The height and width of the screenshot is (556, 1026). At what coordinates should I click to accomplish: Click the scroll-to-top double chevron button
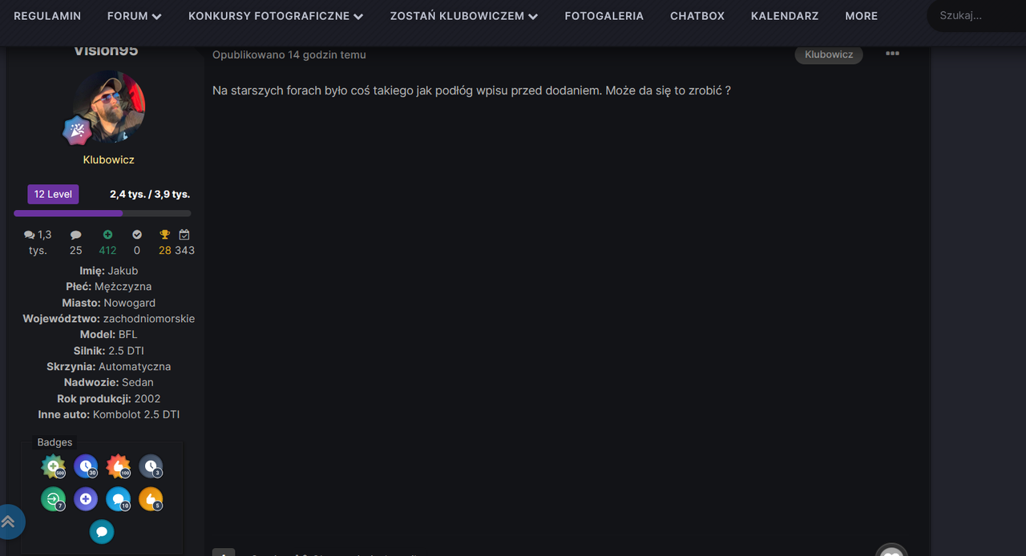click(x=9, y=522)
